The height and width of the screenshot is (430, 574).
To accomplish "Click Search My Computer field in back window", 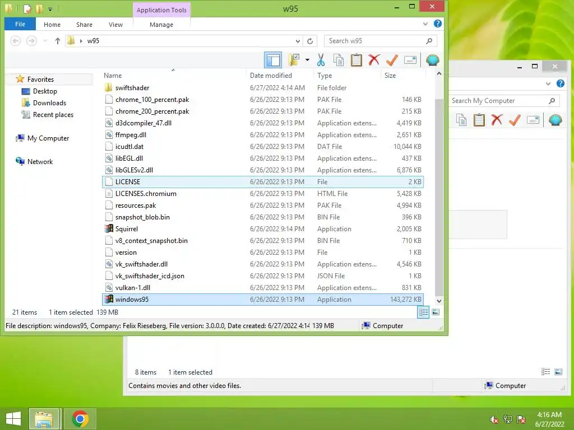I will [504, 101].
